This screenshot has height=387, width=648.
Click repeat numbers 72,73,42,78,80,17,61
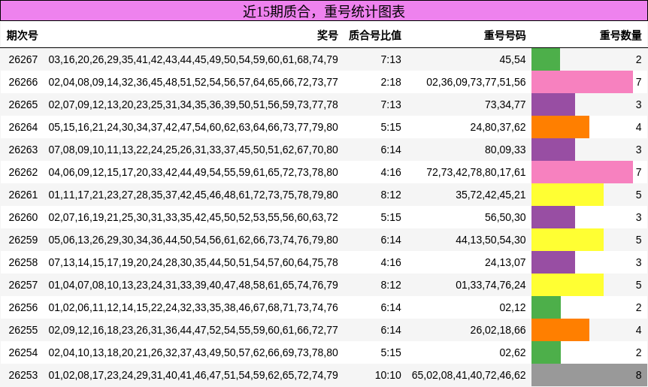pos(476,172)
